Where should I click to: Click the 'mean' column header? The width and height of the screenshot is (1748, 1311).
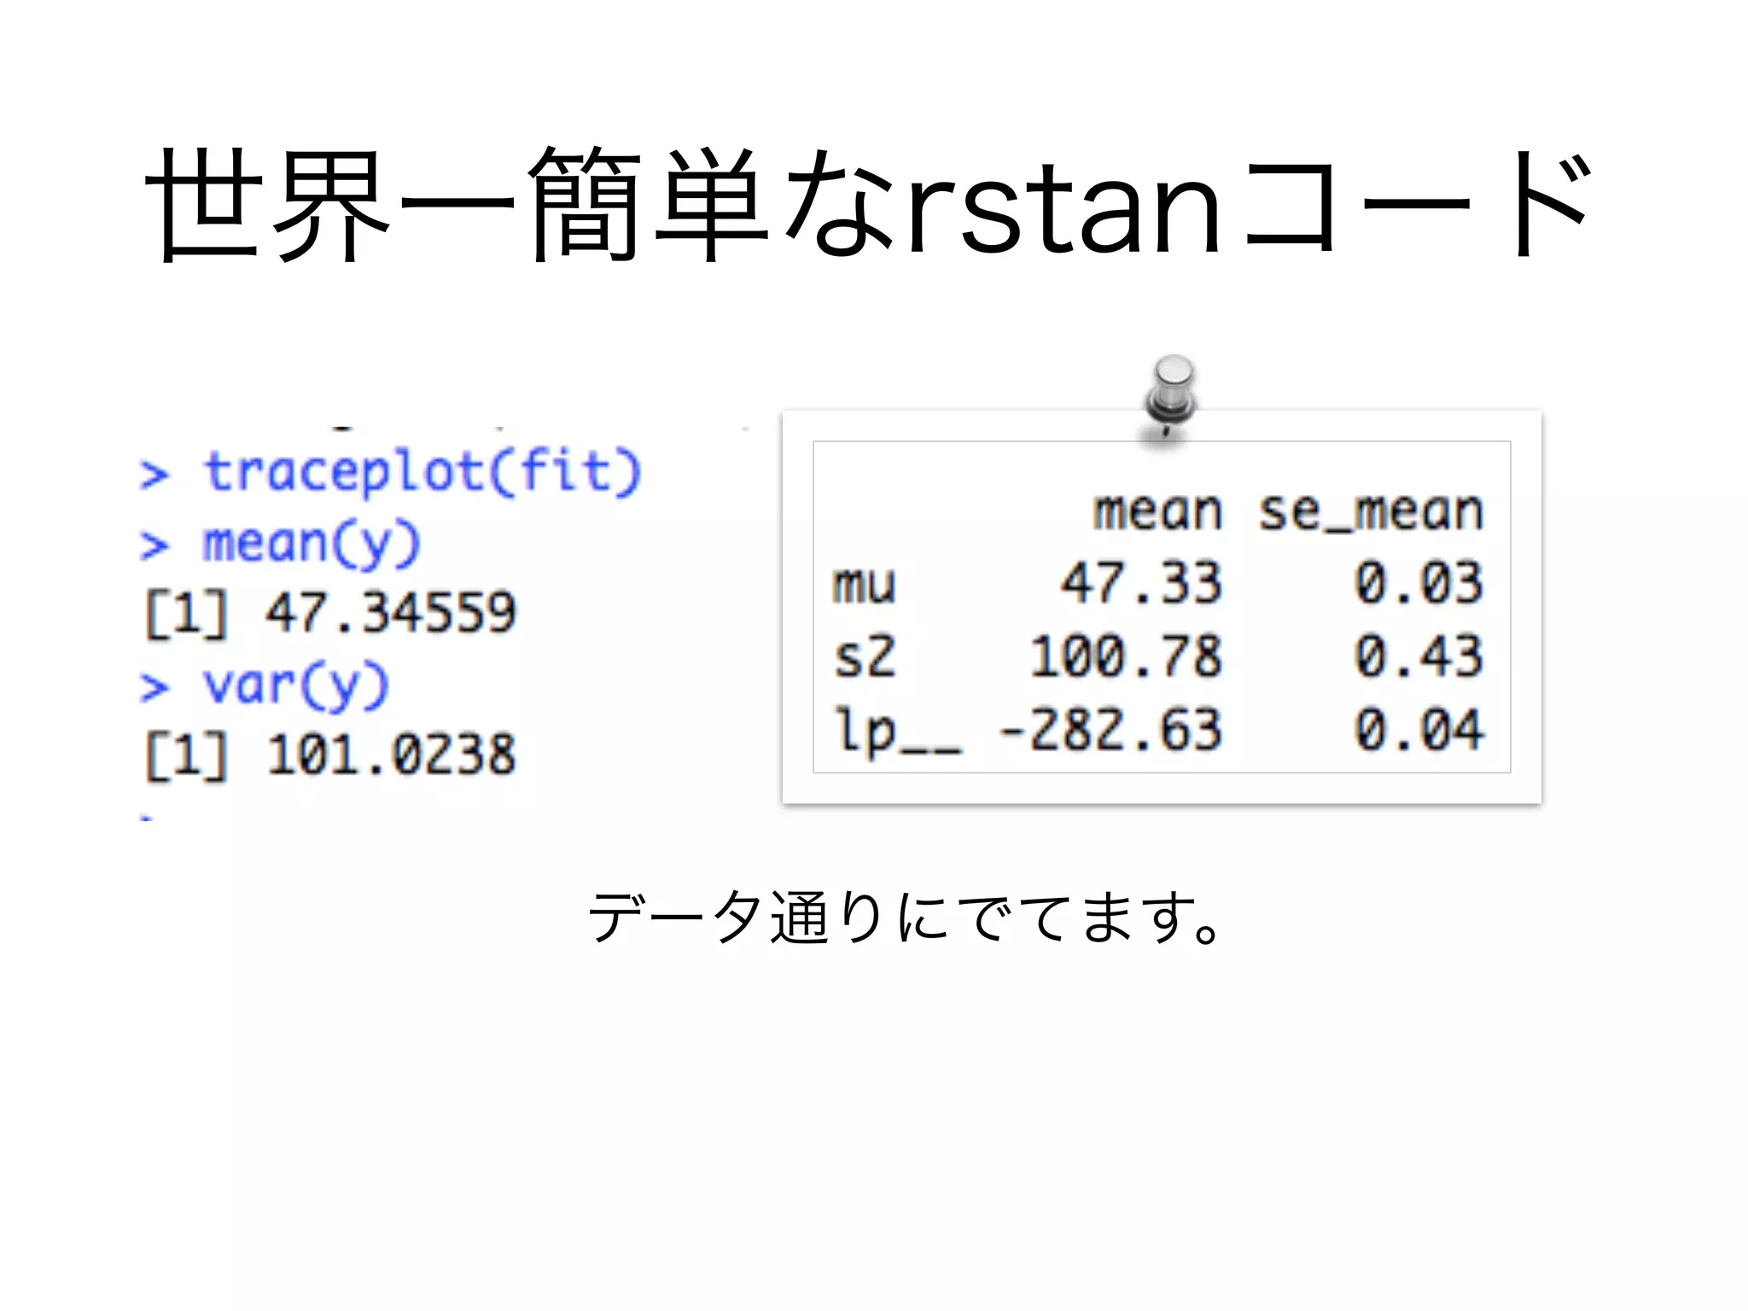tap(1158, 512)
